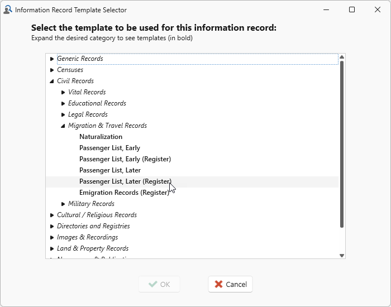Viewport: 391px width, 307px height.
Task: Expand the Censuses category arrow
Action: (x=52, y=70)
